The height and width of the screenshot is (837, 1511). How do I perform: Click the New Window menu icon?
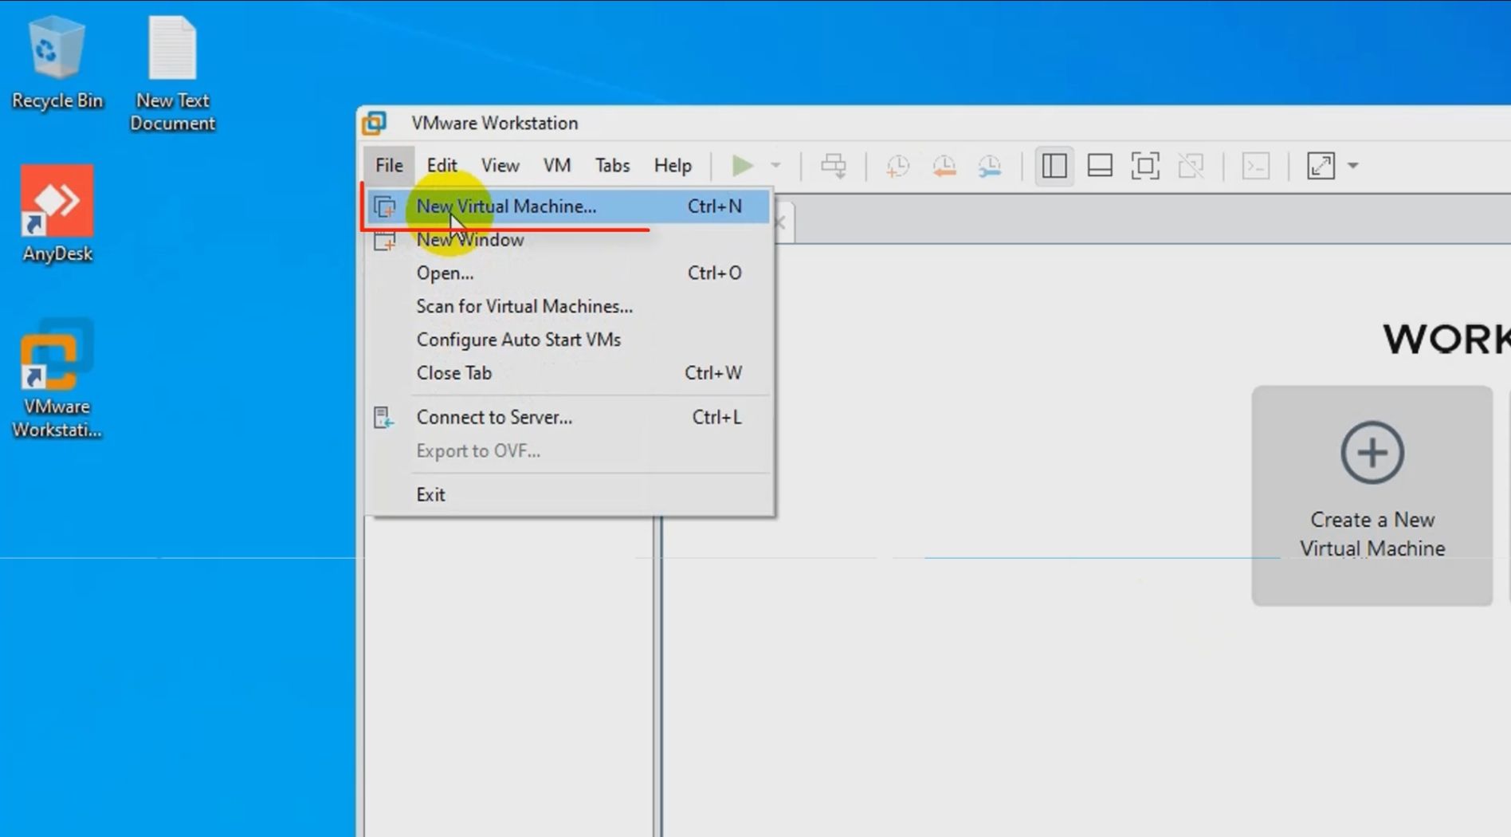(x=385, y=241)
